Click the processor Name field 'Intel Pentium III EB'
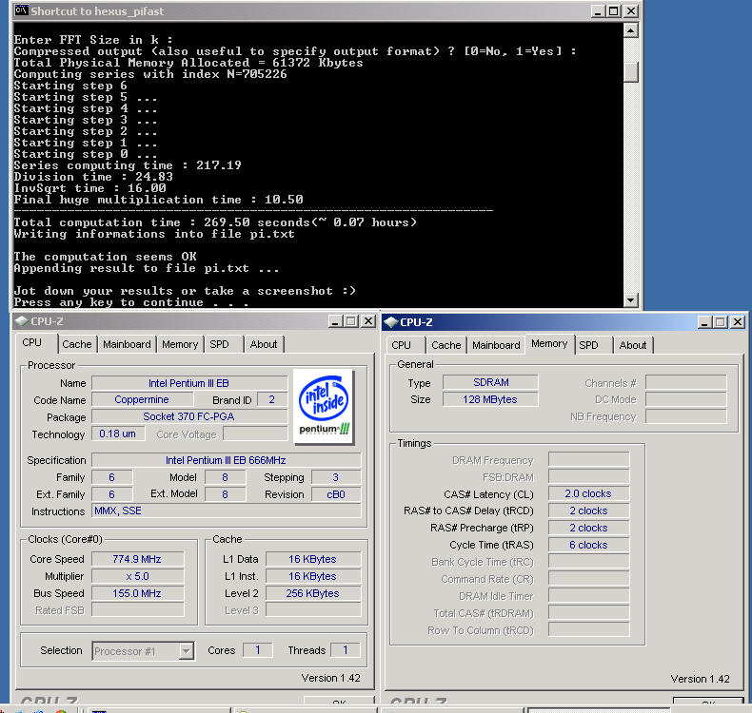 189,383
